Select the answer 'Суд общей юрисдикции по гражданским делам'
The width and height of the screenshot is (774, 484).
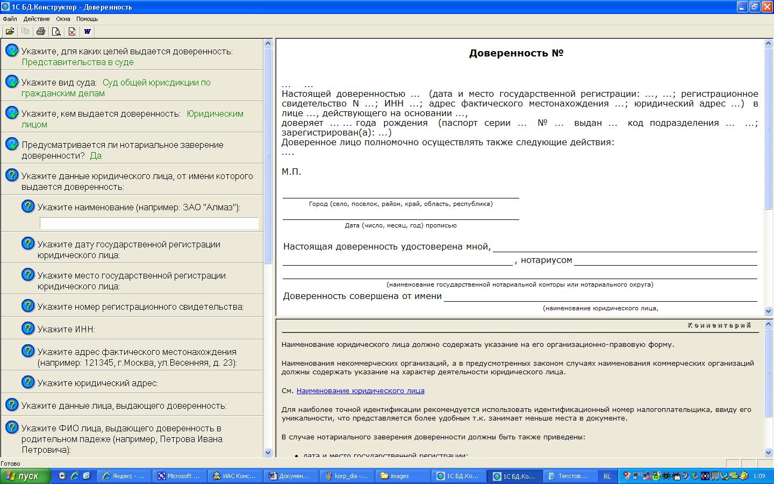tap(116, 88)
